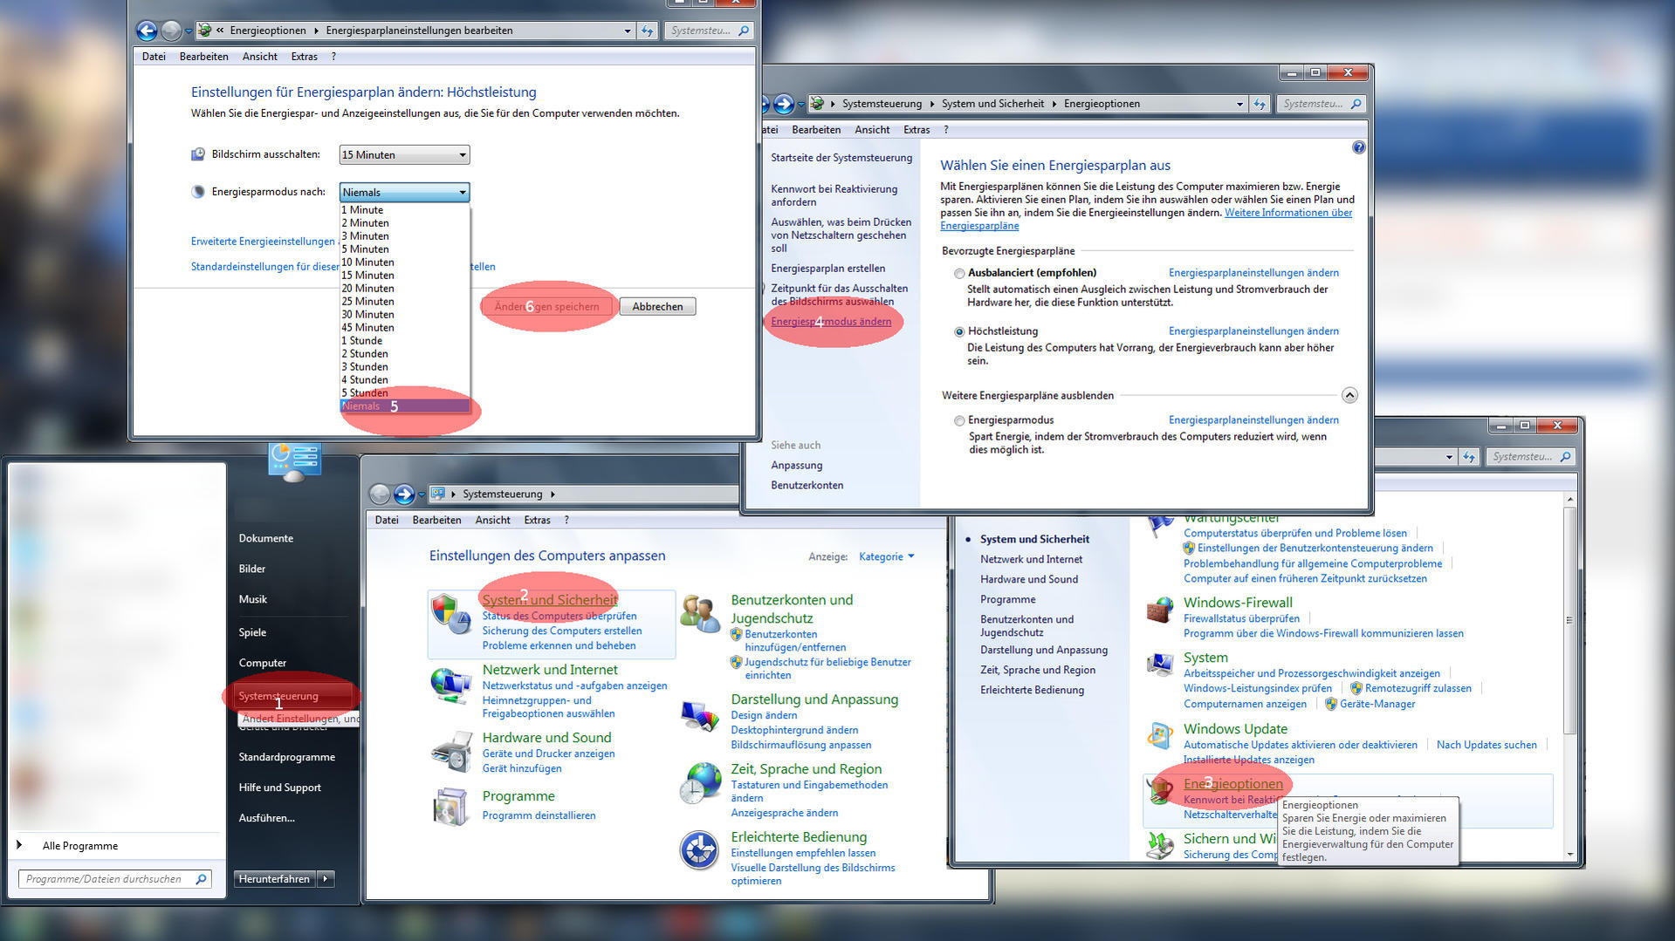Screen dimensions: 1675x941
Task: Click Erweiterte Energieeinstellungen link
Action: tap(264, 242)
